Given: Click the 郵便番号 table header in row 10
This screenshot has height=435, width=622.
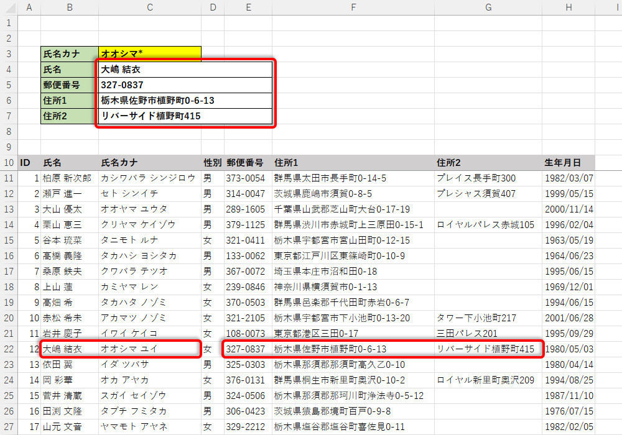Looking at the screenshot, I should 248,162.
